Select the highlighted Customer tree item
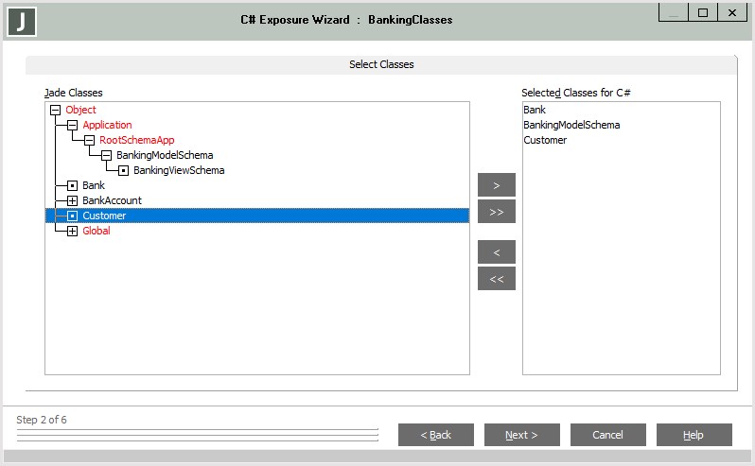Image resolution: width=755 pixels, height=466 pixels. point(104,216)
